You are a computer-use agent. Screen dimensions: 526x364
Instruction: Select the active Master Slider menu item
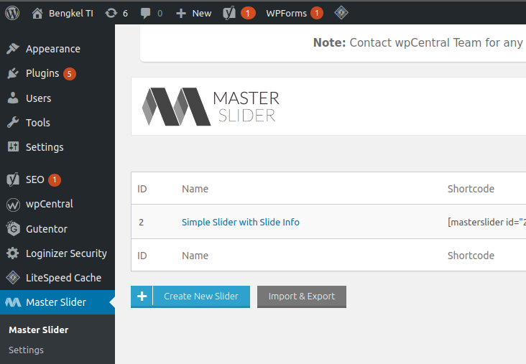[x=56, y=302]
